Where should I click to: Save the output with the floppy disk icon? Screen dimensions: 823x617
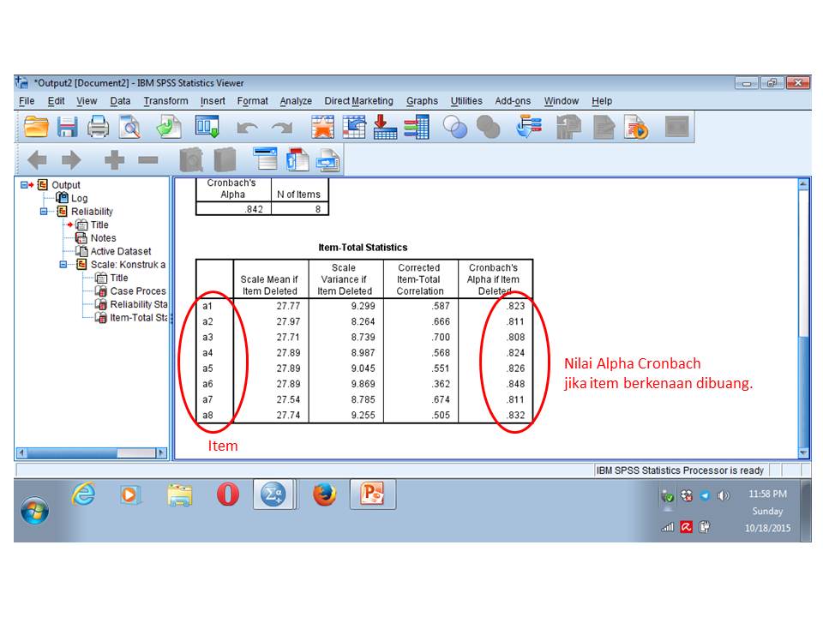pyautogui.click(x=67, y=127)
